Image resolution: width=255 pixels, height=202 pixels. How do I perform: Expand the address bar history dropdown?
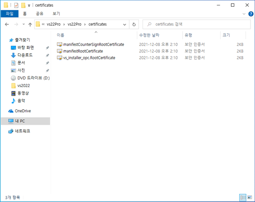[125, 25]
